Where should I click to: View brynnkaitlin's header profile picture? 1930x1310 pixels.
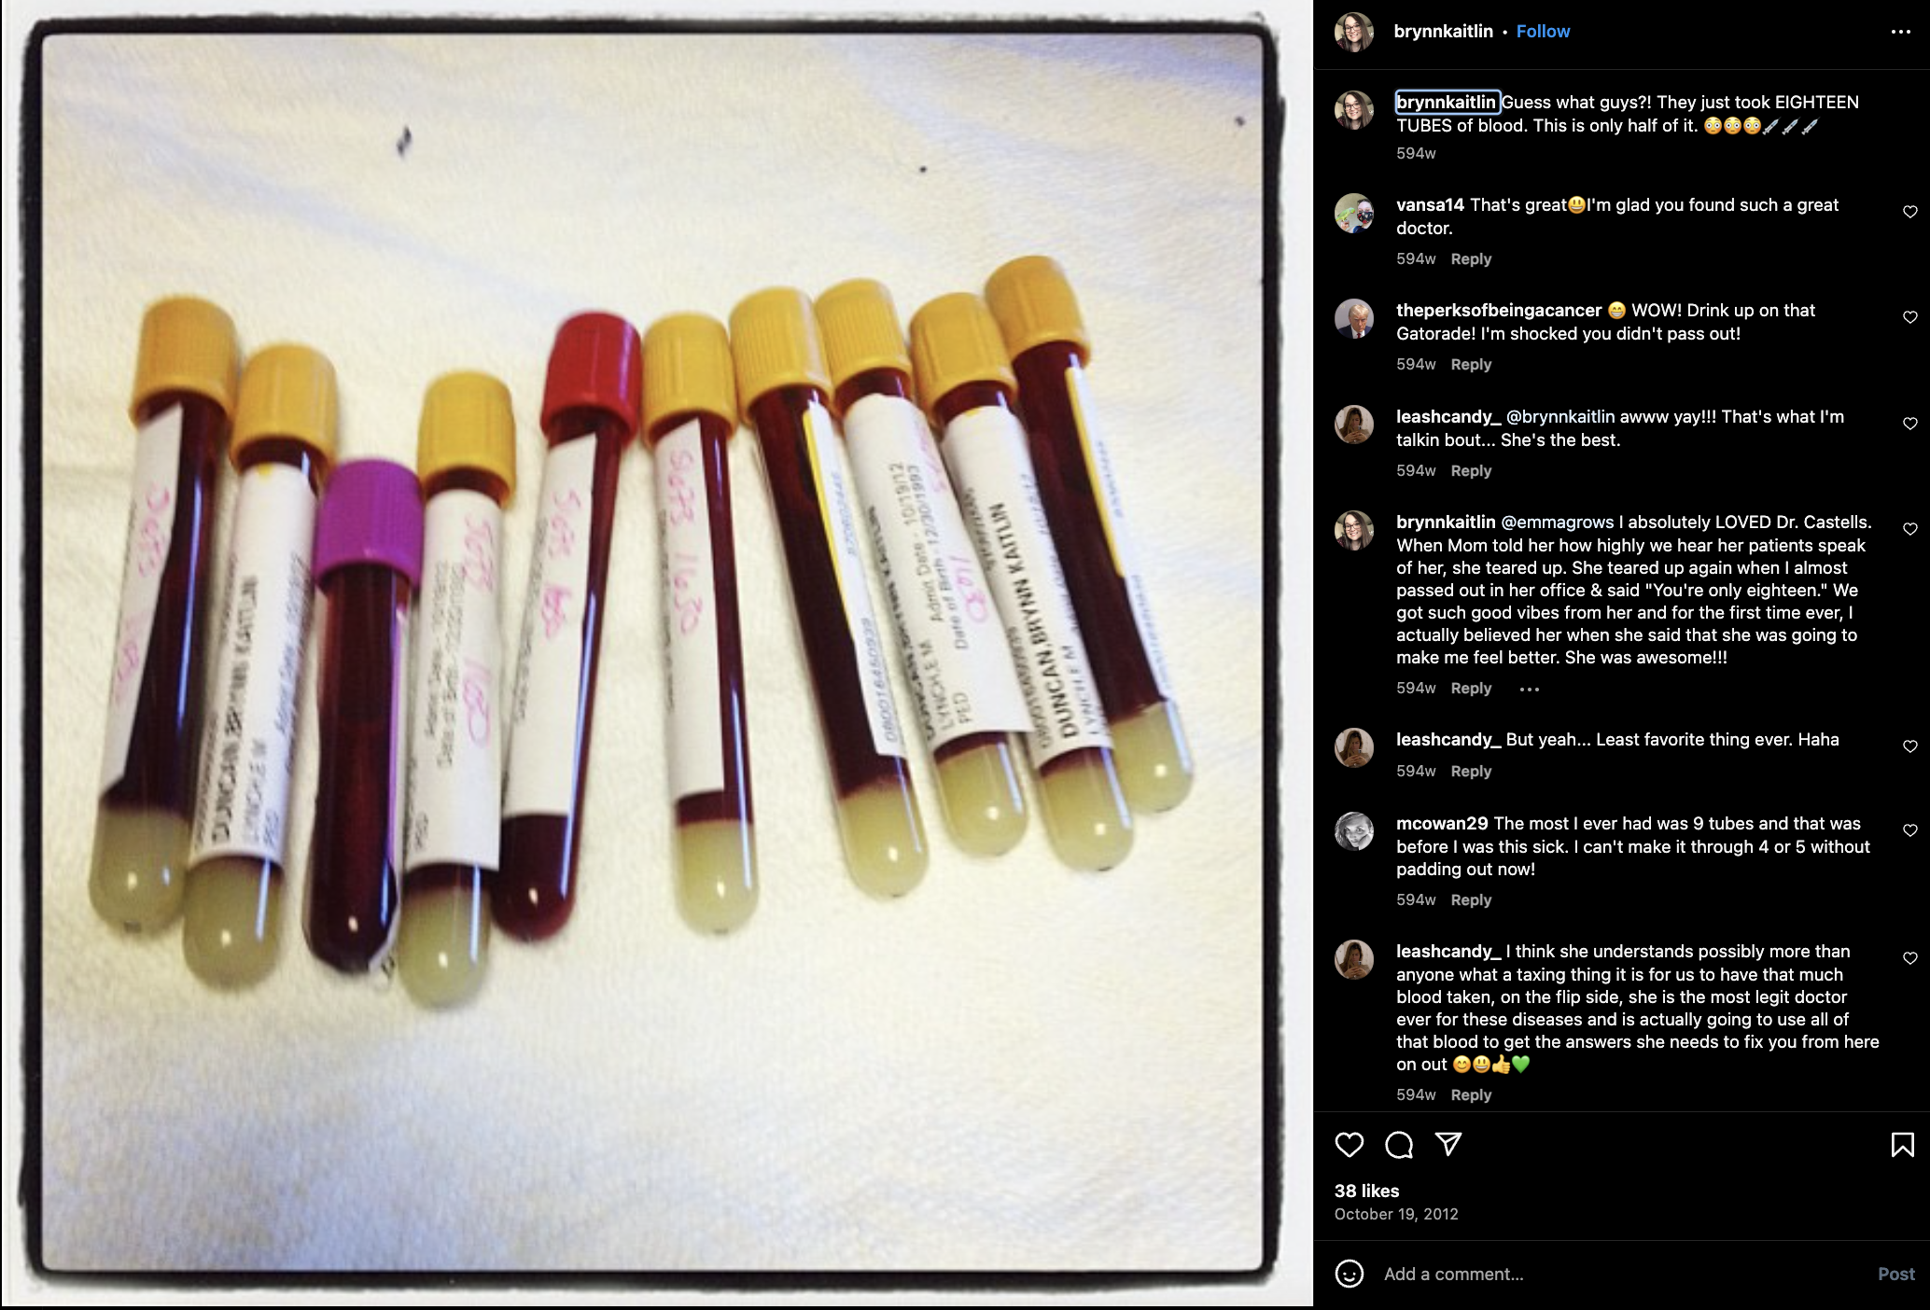pyautogui.click(x=1354, y=32)
